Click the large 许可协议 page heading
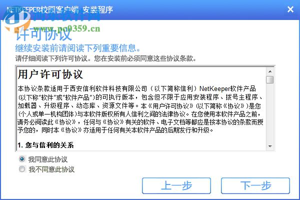Screen dimensions: 300x200 click(43, 34)
